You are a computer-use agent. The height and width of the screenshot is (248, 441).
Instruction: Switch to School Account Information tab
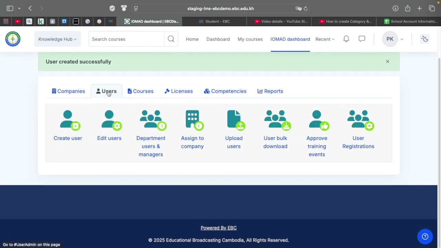pyautogui.click(x=411, y=21)
